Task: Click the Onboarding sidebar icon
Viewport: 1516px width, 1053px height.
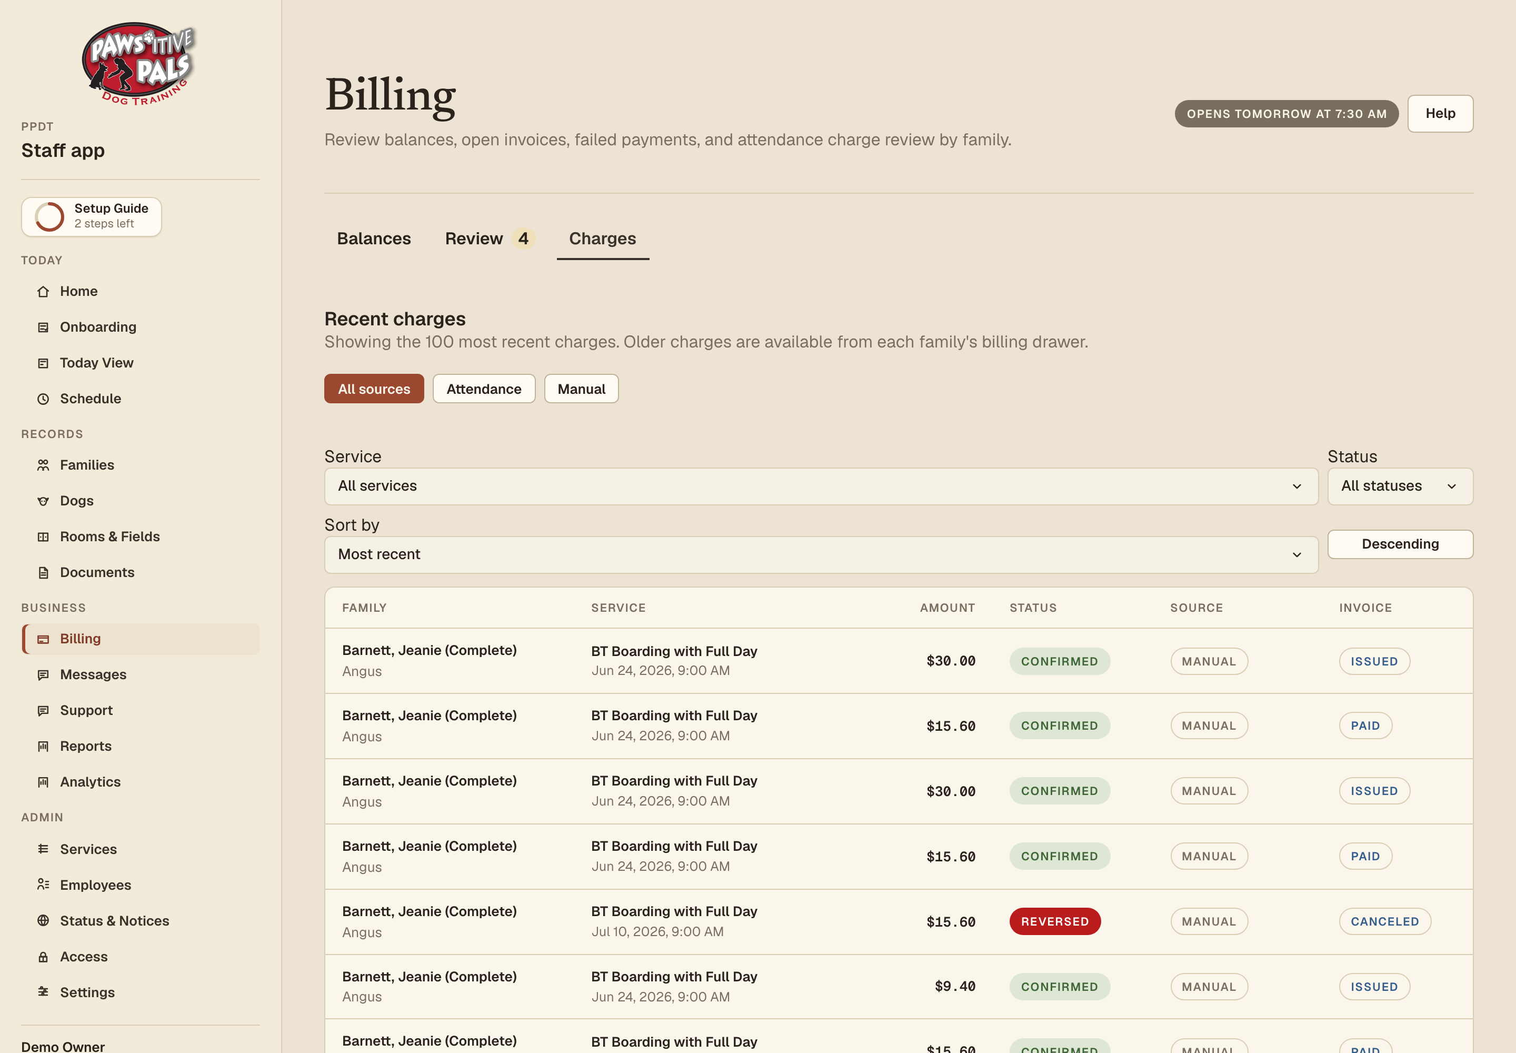Action: coord(43,327)
